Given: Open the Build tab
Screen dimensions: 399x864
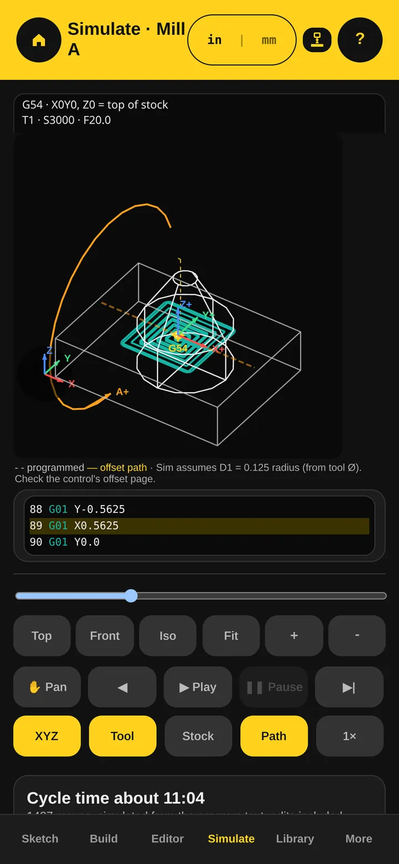Looking at the screenshot, I should pyautogui.click(x=104, y=838).
